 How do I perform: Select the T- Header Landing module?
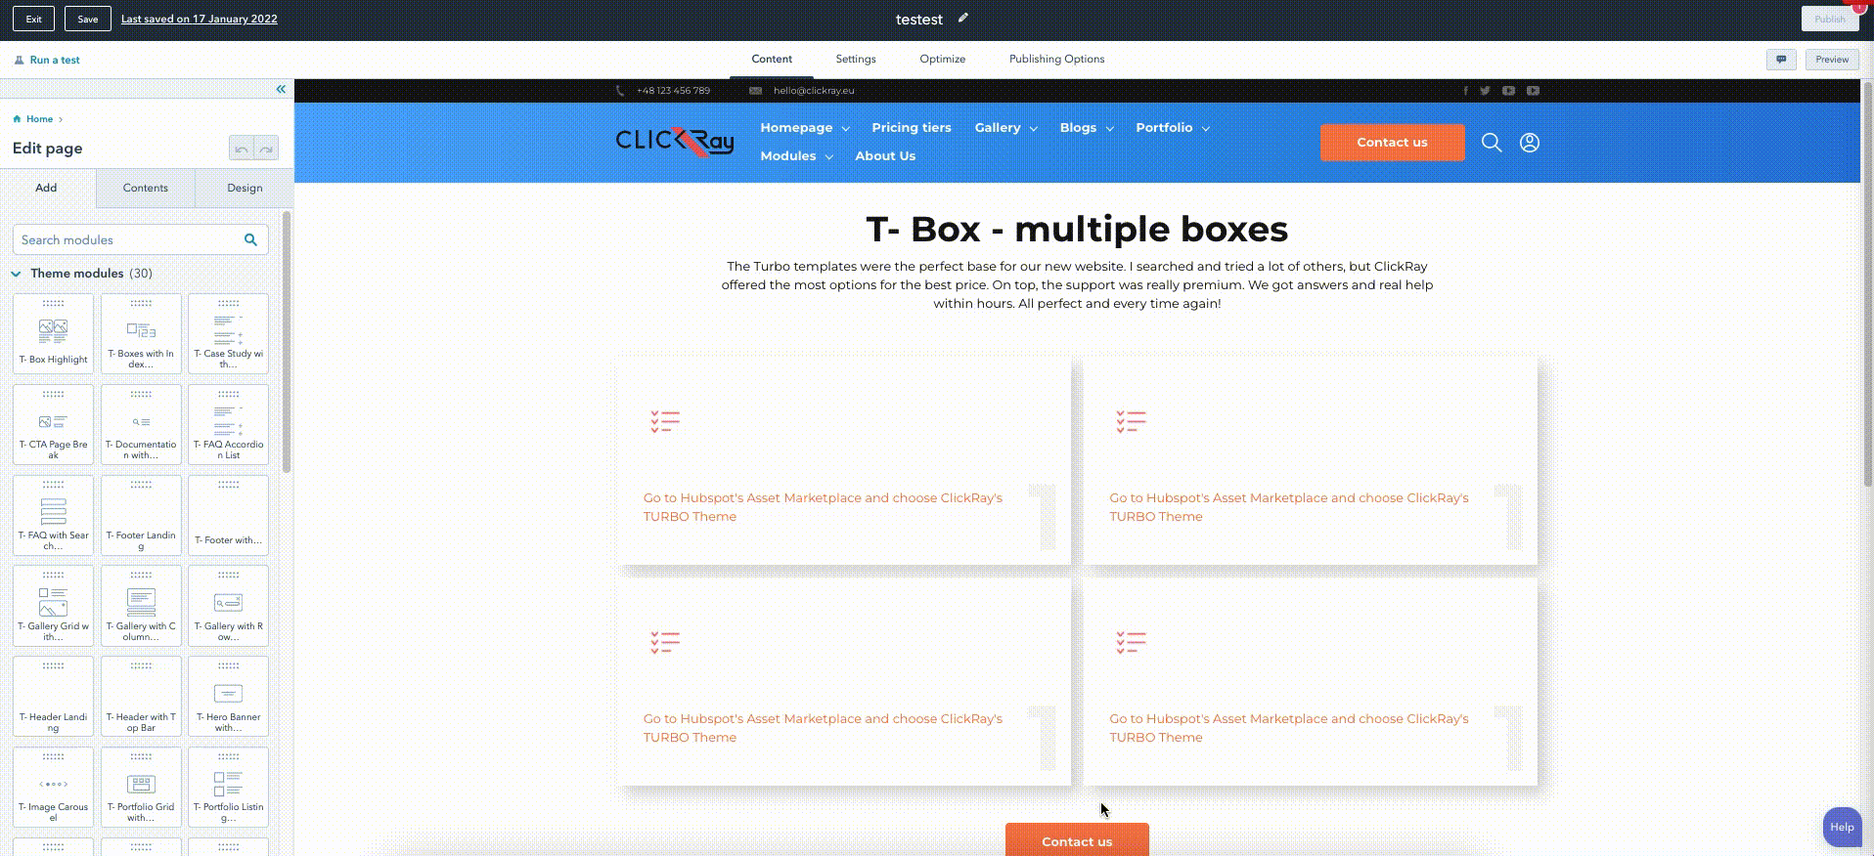[x=54, y=697]
